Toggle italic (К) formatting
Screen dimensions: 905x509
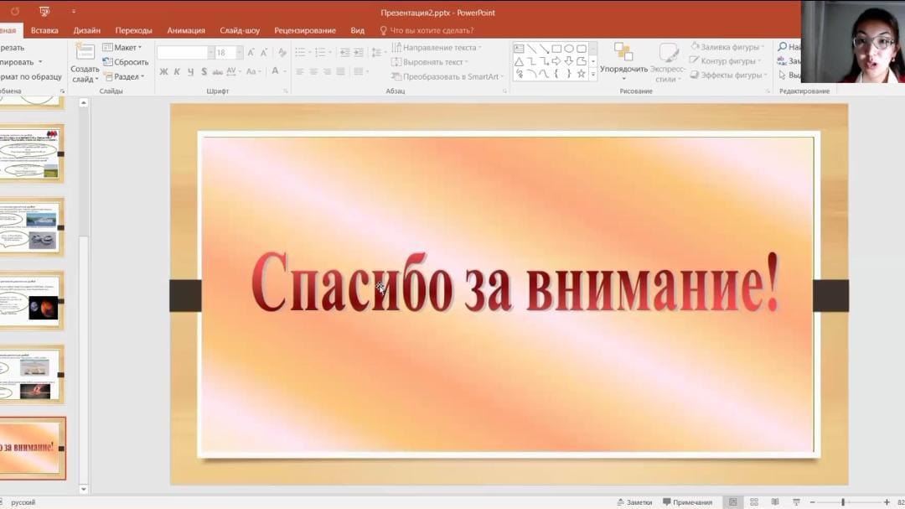(177, 72)
